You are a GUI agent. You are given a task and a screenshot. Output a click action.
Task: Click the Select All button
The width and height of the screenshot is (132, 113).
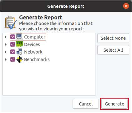pos(113,50)
